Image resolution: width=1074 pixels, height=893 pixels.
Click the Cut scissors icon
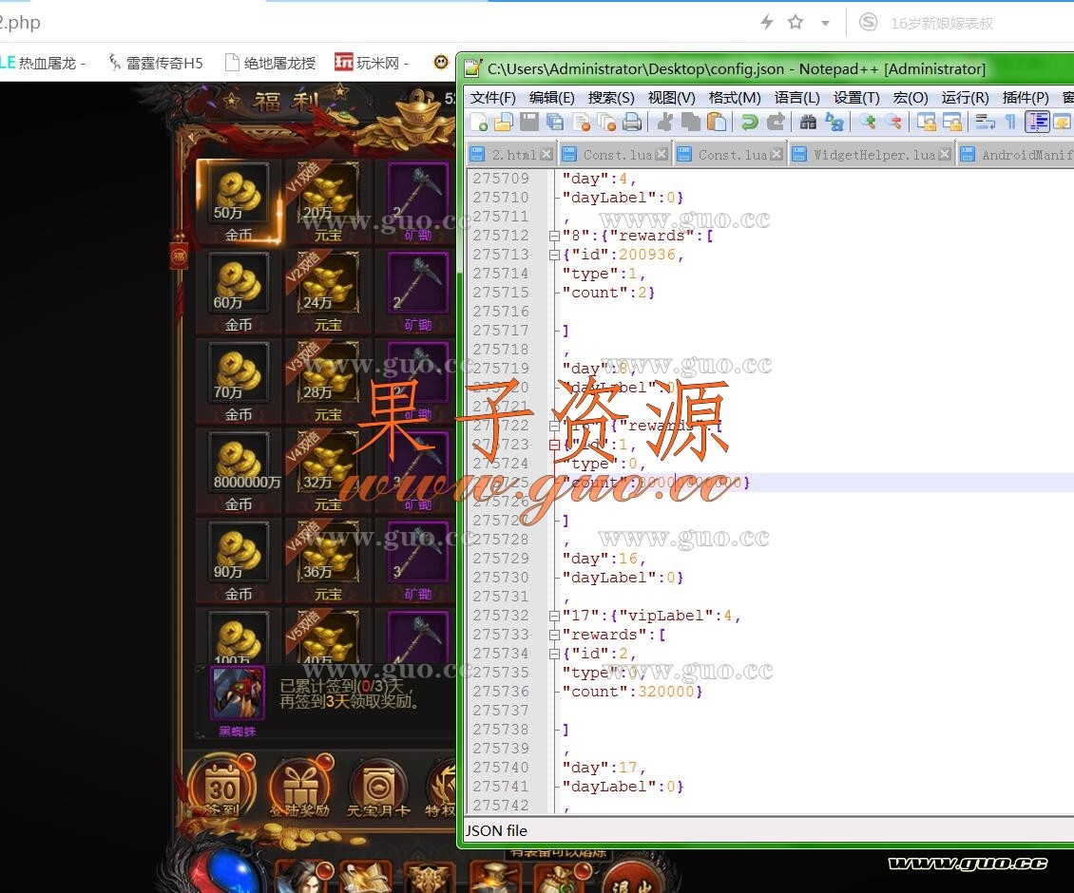coord(664,123)
